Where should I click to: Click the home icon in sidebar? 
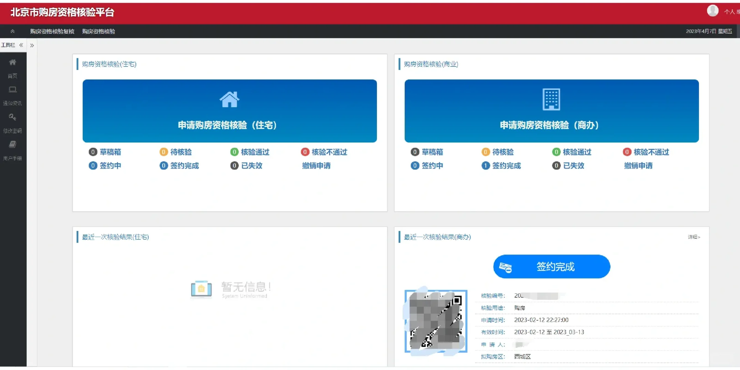click(12, 63)
